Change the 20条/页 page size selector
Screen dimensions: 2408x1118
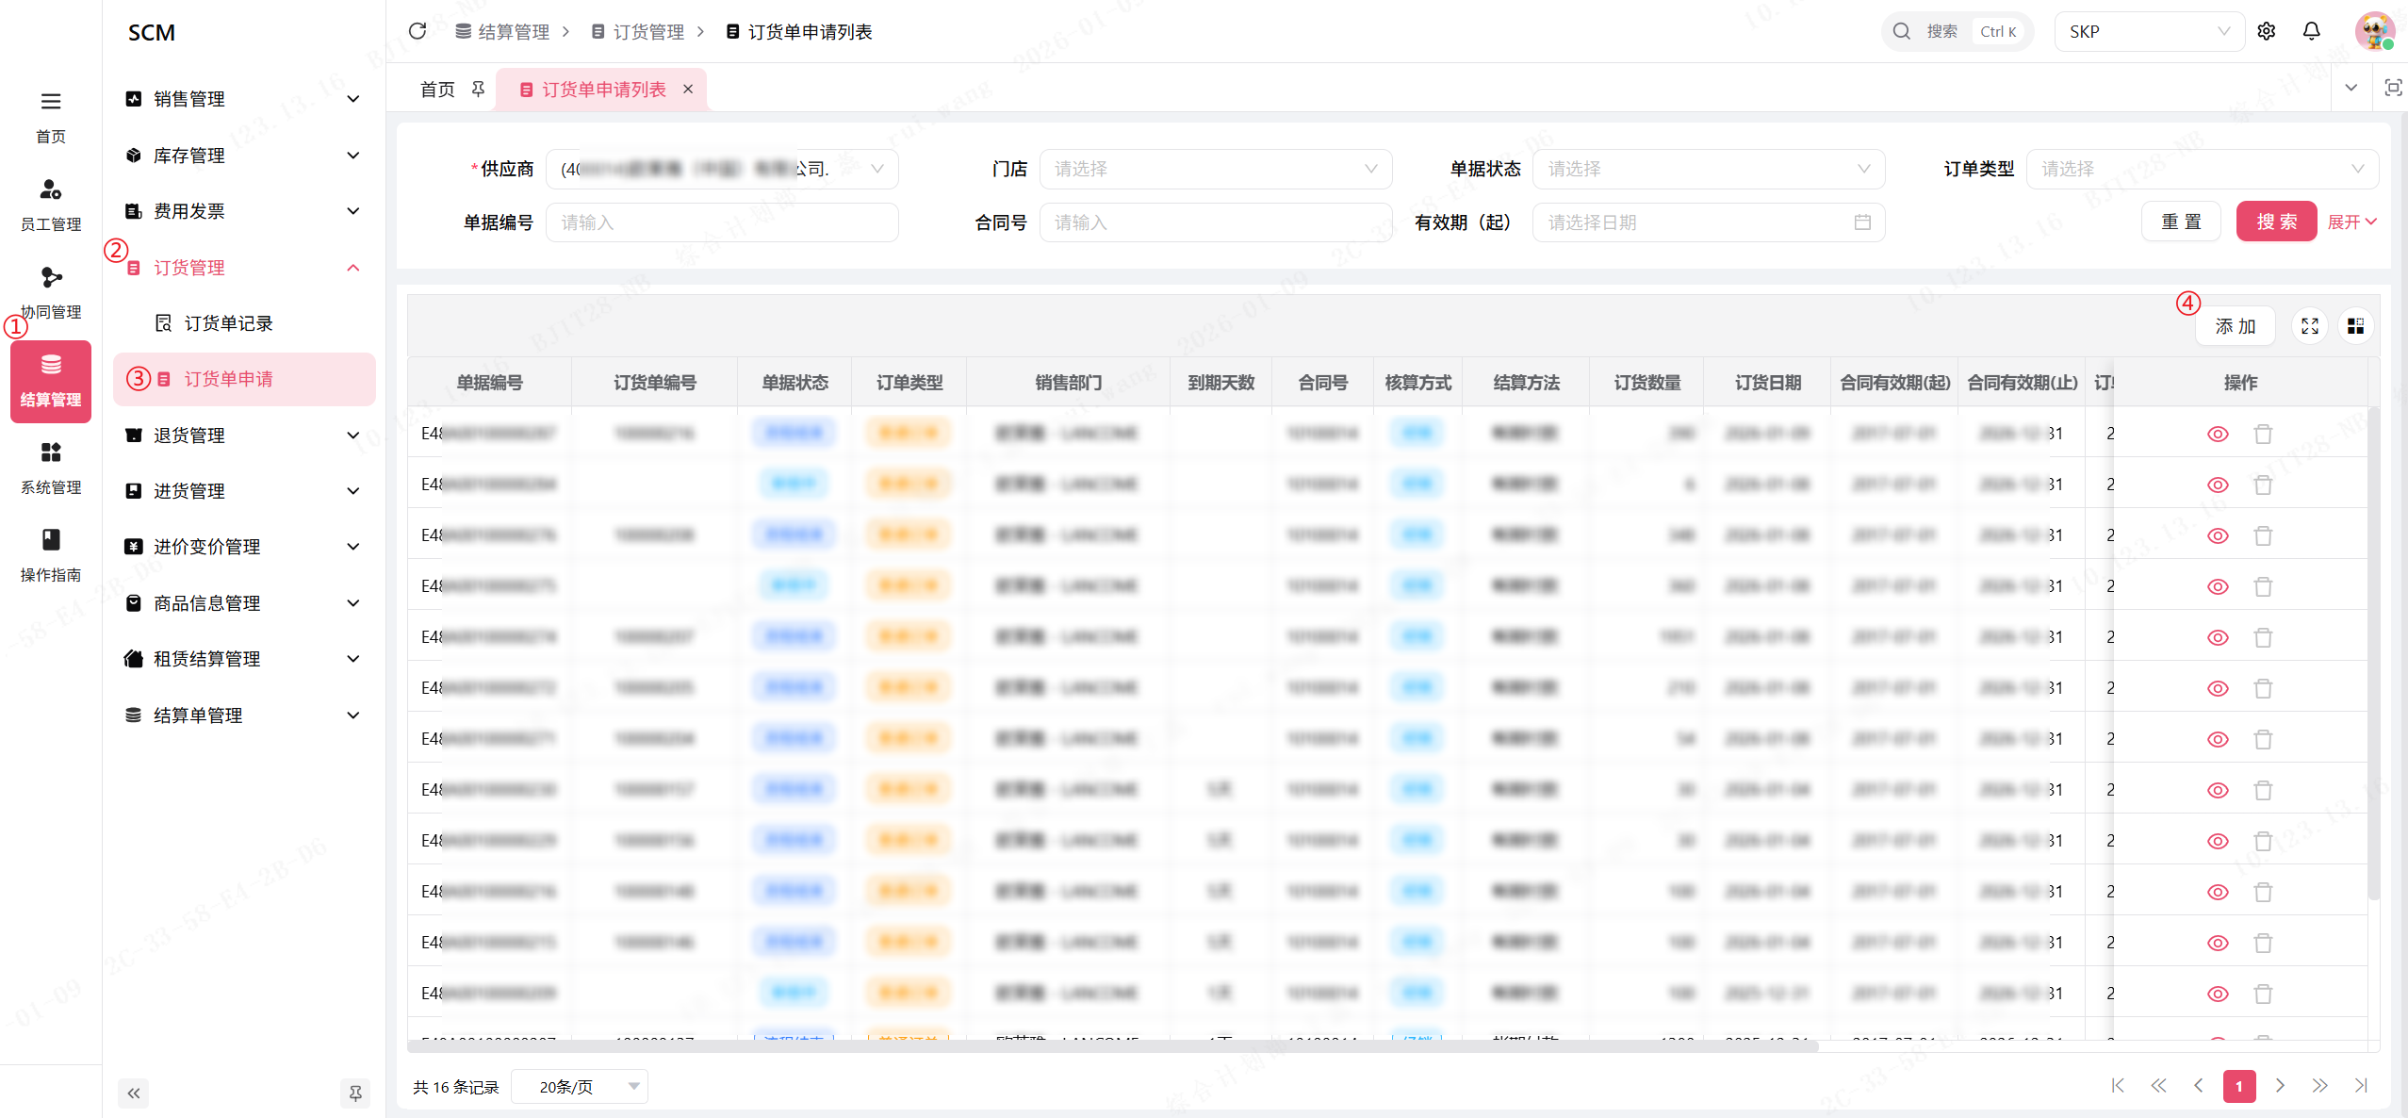coord(579,1086)
